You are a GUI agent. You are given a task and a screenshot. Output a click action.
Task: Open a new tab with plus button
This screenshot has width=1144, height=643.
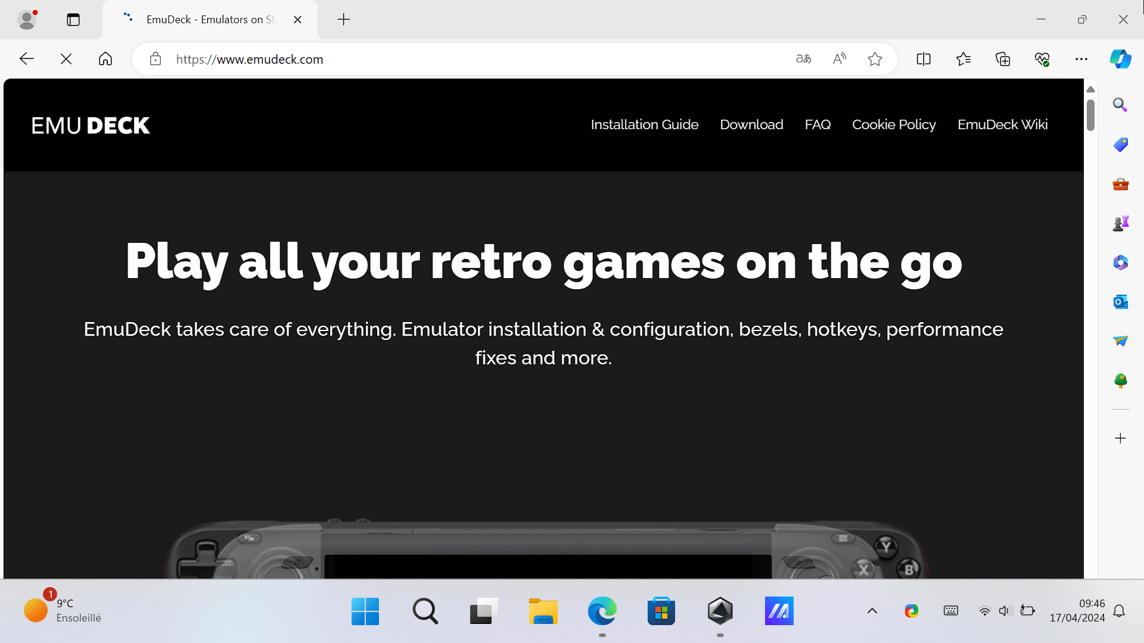344,20
